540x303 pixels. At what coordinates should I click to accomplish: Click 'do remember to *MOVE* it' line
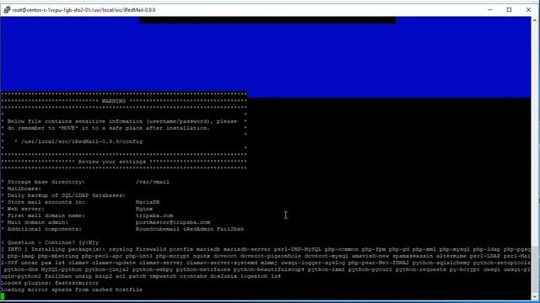tap(109, 128)
